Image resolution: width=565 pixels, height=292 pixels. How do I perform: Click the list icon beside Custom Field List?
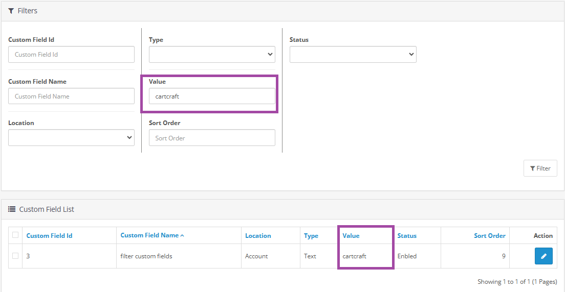[12, 209]
